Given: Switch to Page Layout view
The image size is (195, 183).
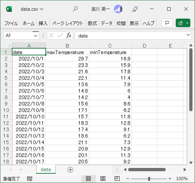Looking at the screenshot, I should point(103,179).
